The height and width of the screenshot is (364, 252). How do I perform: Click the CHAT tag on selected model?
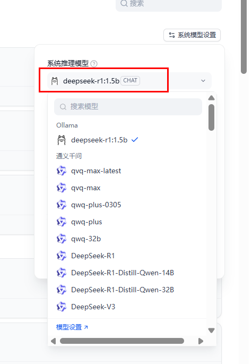coord(131,81)
